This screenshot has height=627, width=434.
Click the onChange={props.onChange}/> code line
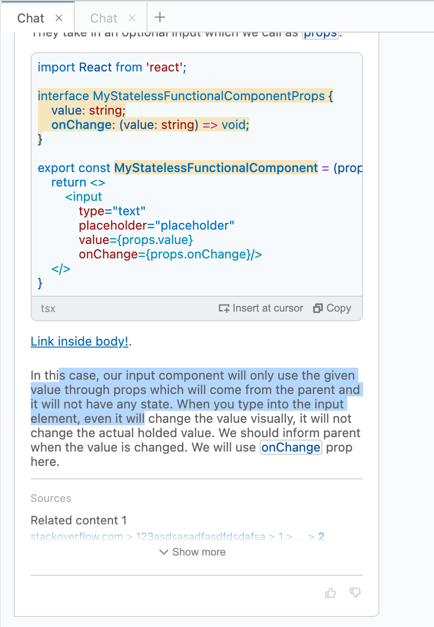[x=171, y=254]
